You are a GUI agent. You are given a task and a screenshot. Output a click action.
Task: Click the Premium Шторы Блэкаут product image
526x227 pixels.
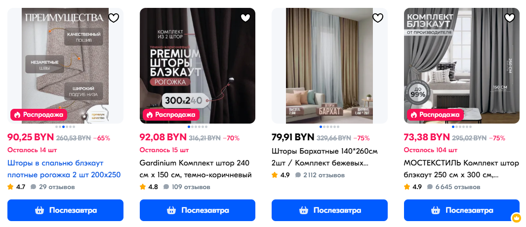pyautogui.click(x=197, y=65)
